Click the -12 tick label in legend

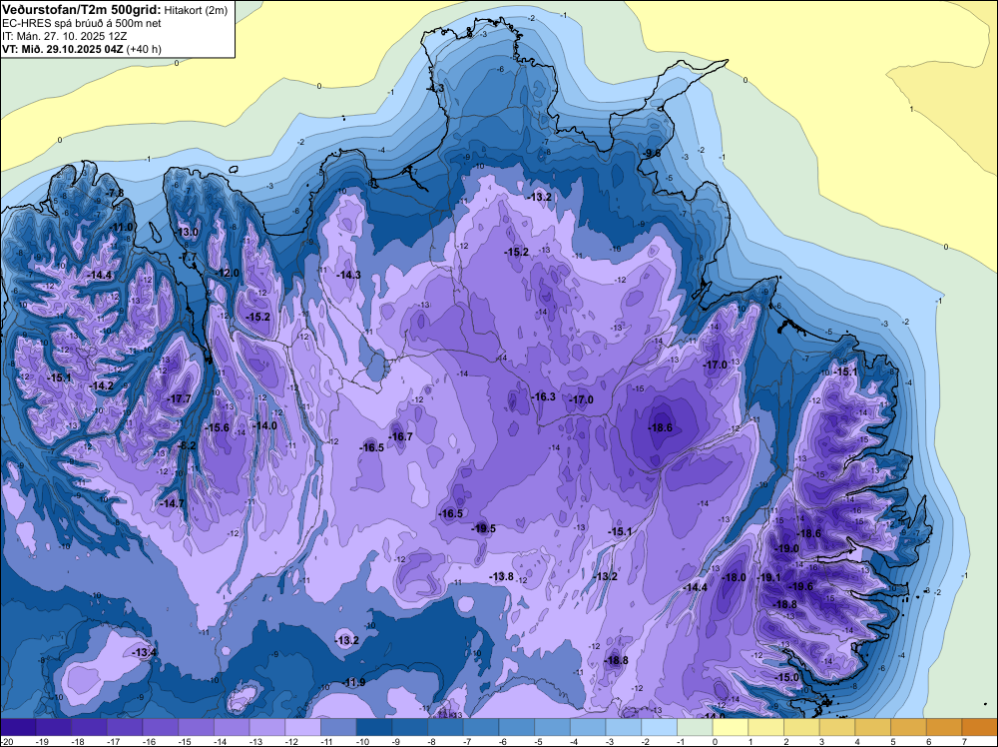pyautogui.click(x=292, y=741)
